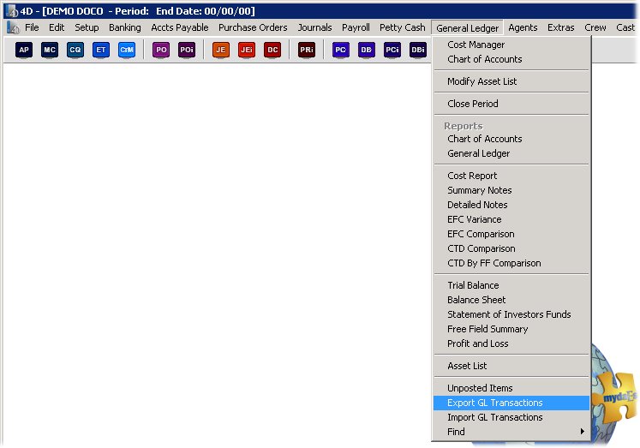640x448 pixels.
Task: Click the DB toolbar icon
Action: coord(366,50)
